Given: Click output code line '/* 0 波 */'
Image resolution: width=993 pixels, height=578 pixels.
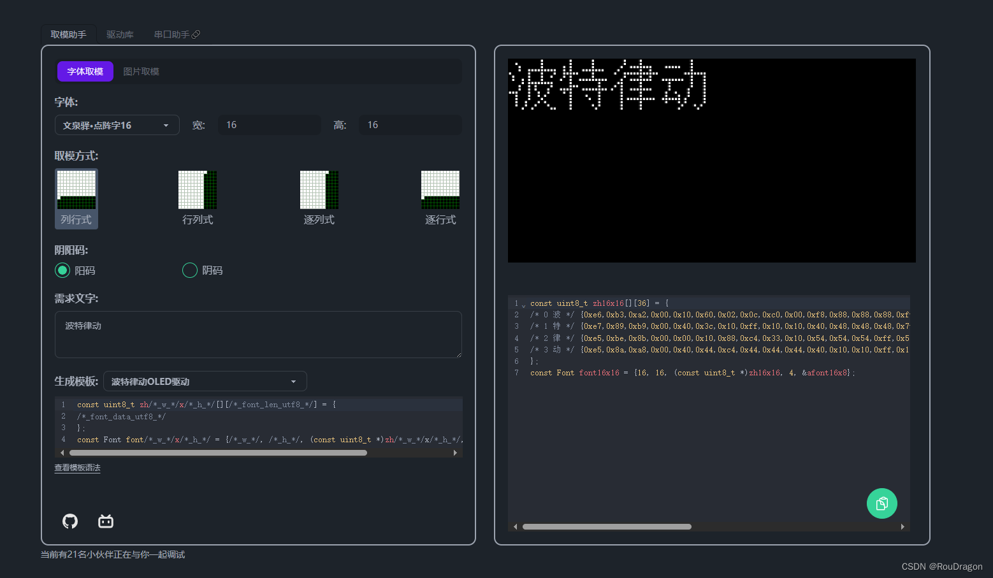Looking at the screenshot, I should pos(720,315).
